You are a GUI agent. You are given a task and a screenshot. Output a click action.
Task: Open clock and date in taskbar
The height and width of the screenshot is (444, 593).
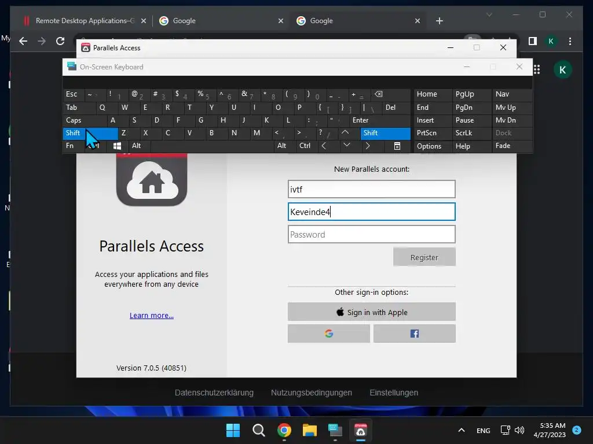550,430
